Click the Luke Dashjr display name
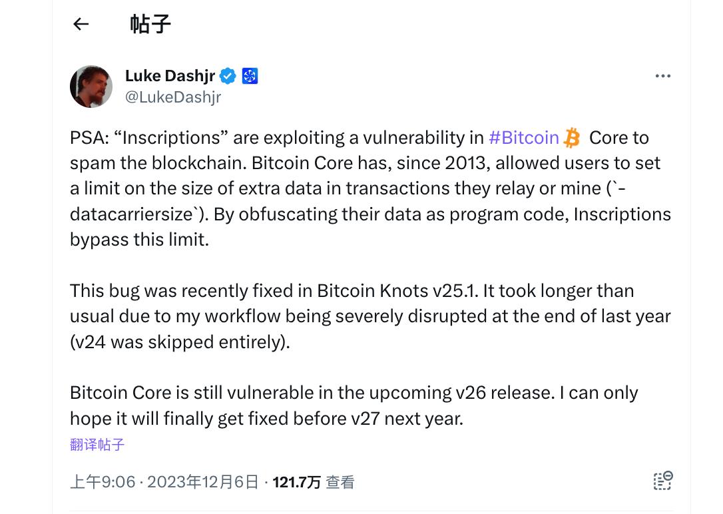Image resolution: width=723 pixels, height=514 pixels. pyautogui.click(x=170, y=76)
